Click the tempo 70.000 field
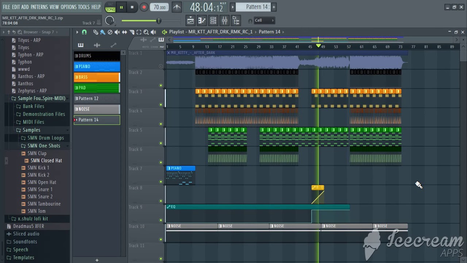 click(x=160, y=7)
